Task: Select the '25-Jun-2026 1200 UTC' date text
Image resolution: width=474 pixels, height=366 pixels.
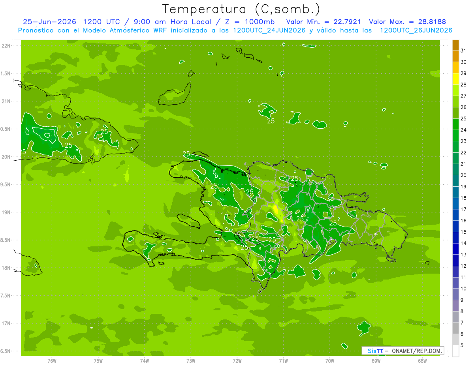Action: click(x=70, y=22)
